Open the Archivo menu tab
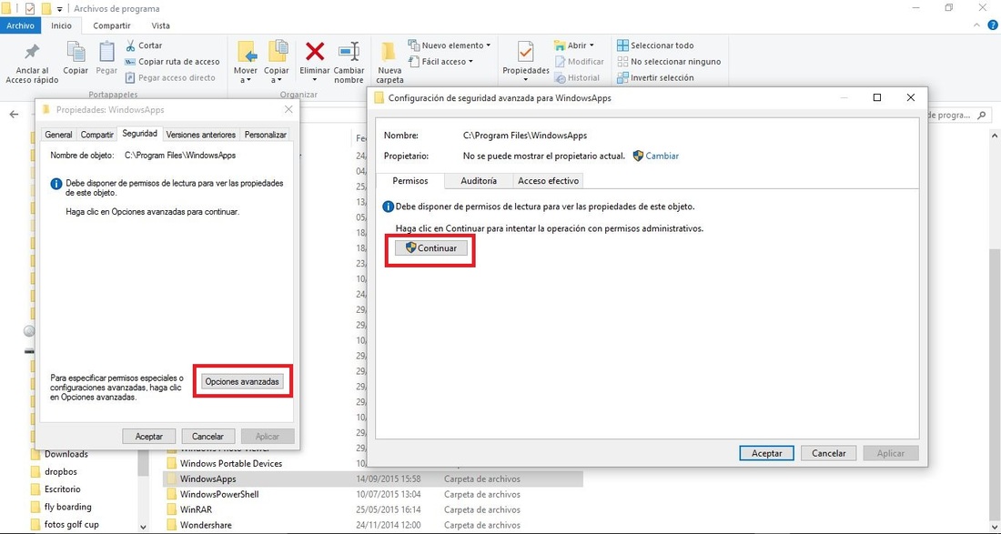This screenshot has width=1001, height=534. [x=20, y=25]
